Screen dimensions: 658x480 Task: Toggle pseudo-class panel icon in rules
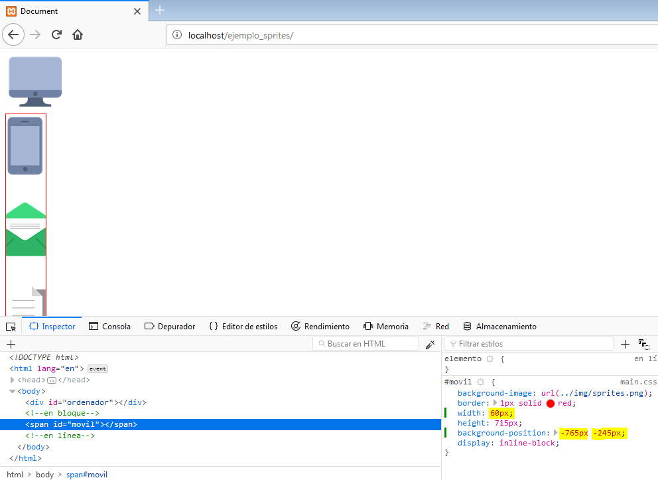[x=643, y=344]
